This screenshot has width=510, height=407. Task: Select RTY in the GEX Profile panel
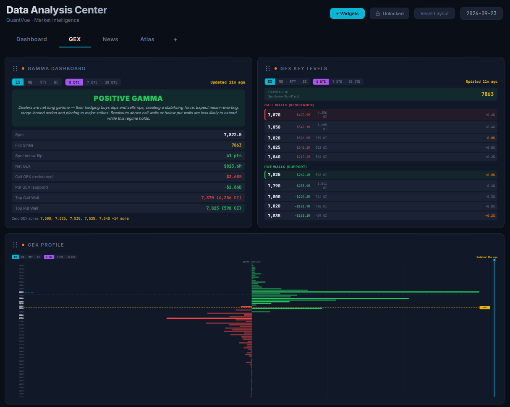(x=31, y=257)
